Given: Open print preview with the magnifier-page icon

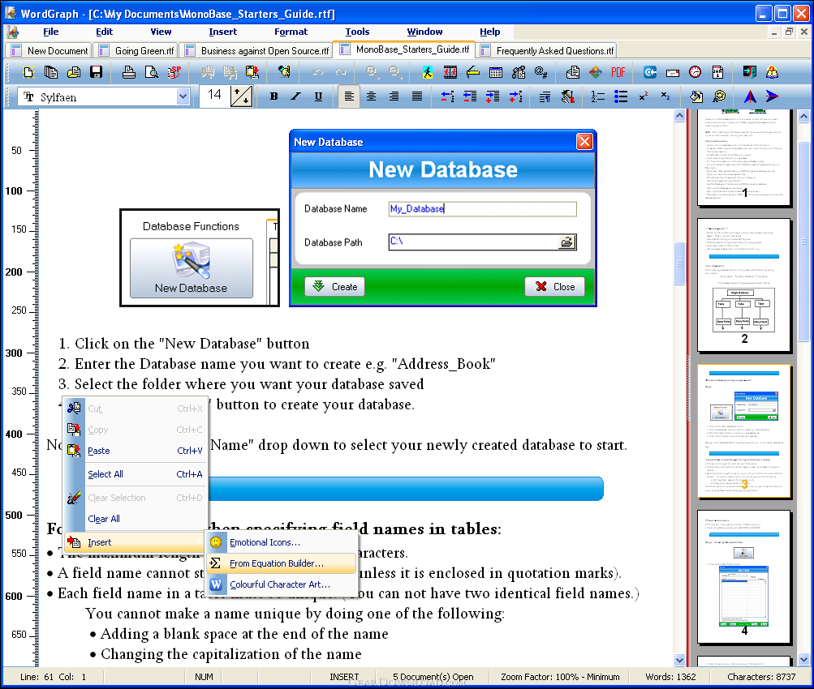Looking at the screenshot, I should (x=151, y=72).
